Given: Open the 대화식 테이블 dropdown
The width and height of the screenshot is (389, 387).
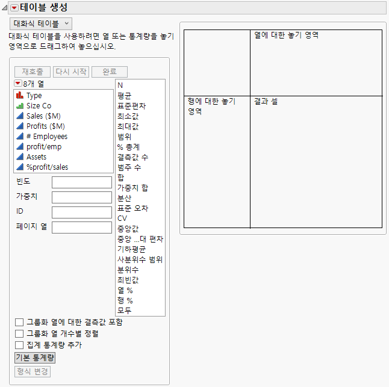Looking at the screenshot, I should tap(41, 24).
